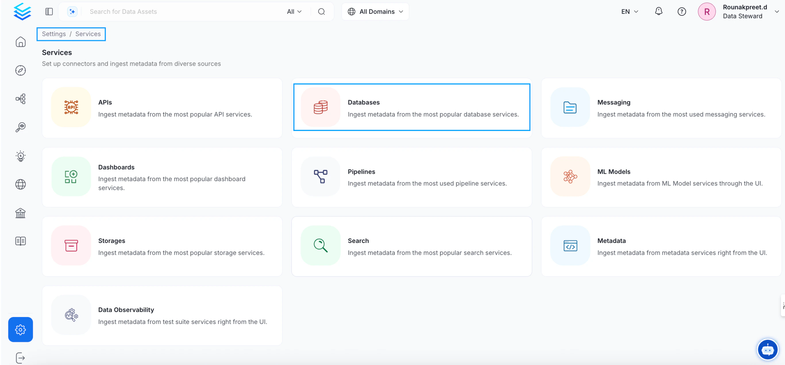Open the Databases services card title

coord(364,102)
